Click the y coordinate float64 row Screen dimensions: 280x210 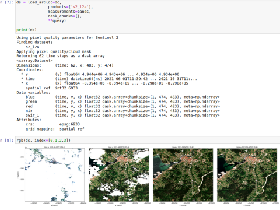click(x=100, y=74)
